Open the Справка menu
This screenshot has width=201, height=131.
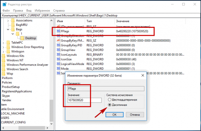pos(59,10)
